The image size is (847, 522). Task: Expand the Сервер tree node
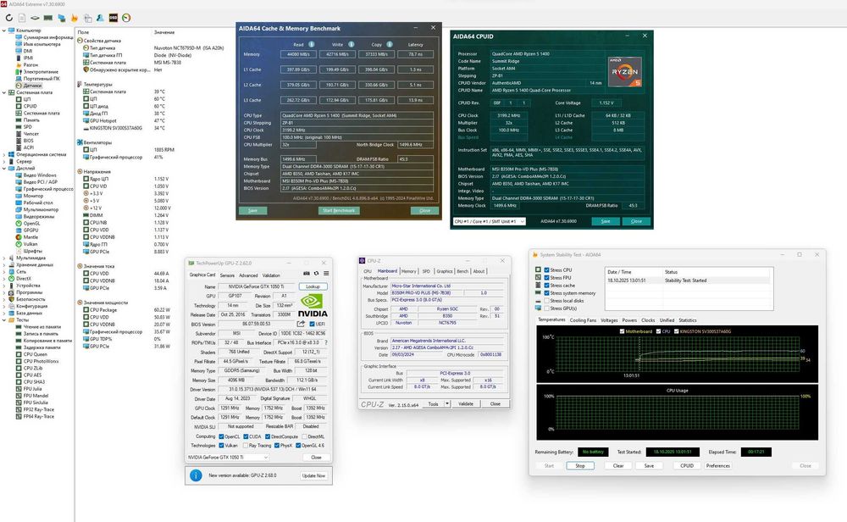click(3, 162)
